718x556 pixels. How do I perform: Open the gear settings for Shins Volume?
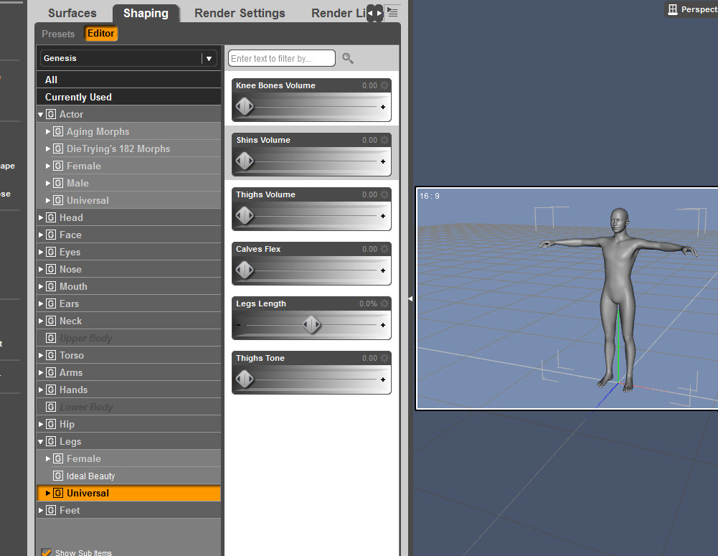coord(384,140)
